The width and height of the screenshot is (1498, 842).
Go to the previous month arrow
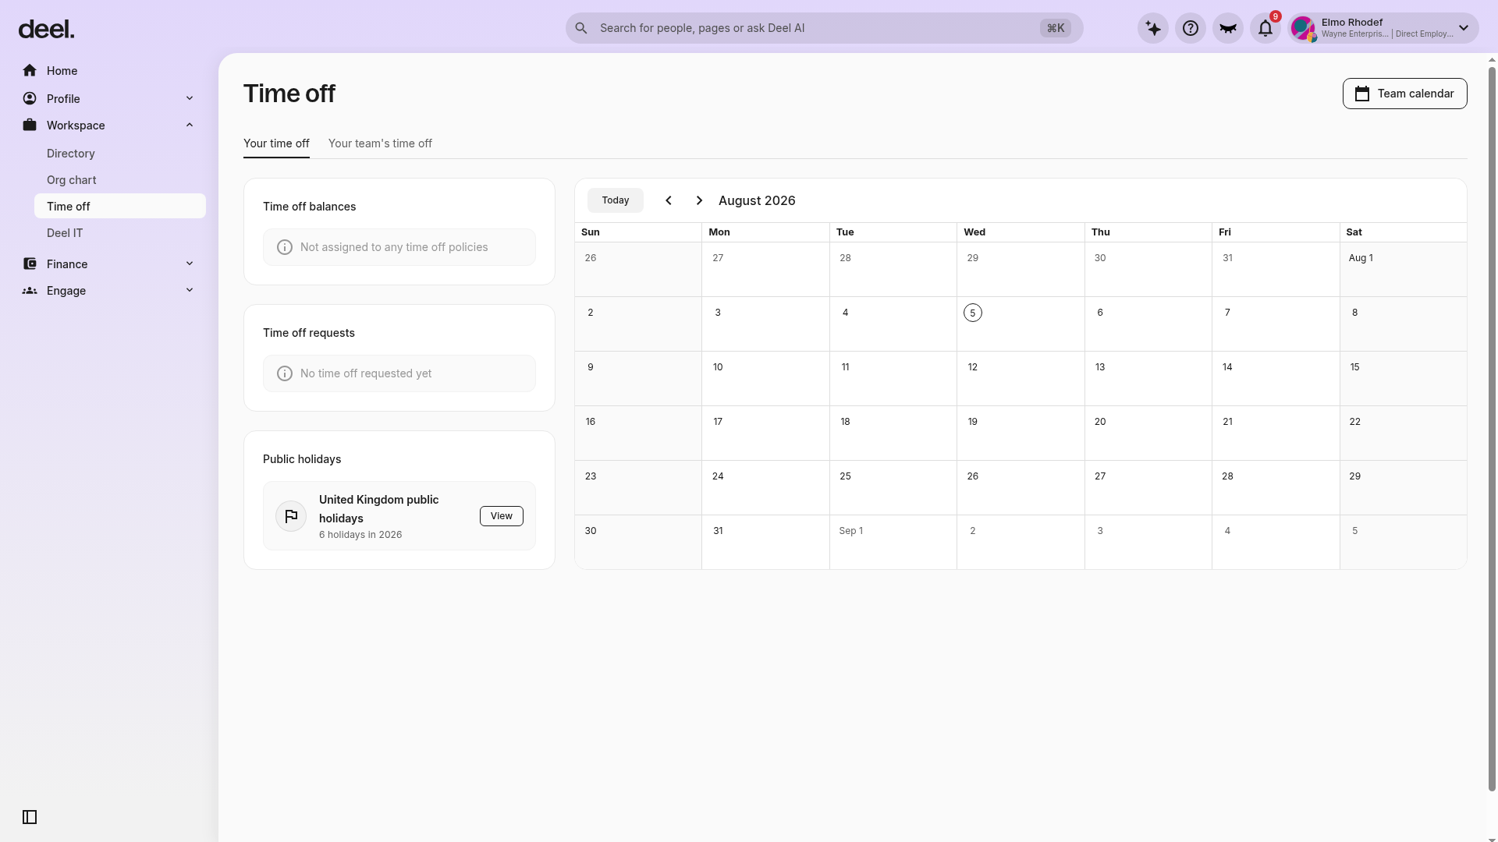[x=669, y=200]
